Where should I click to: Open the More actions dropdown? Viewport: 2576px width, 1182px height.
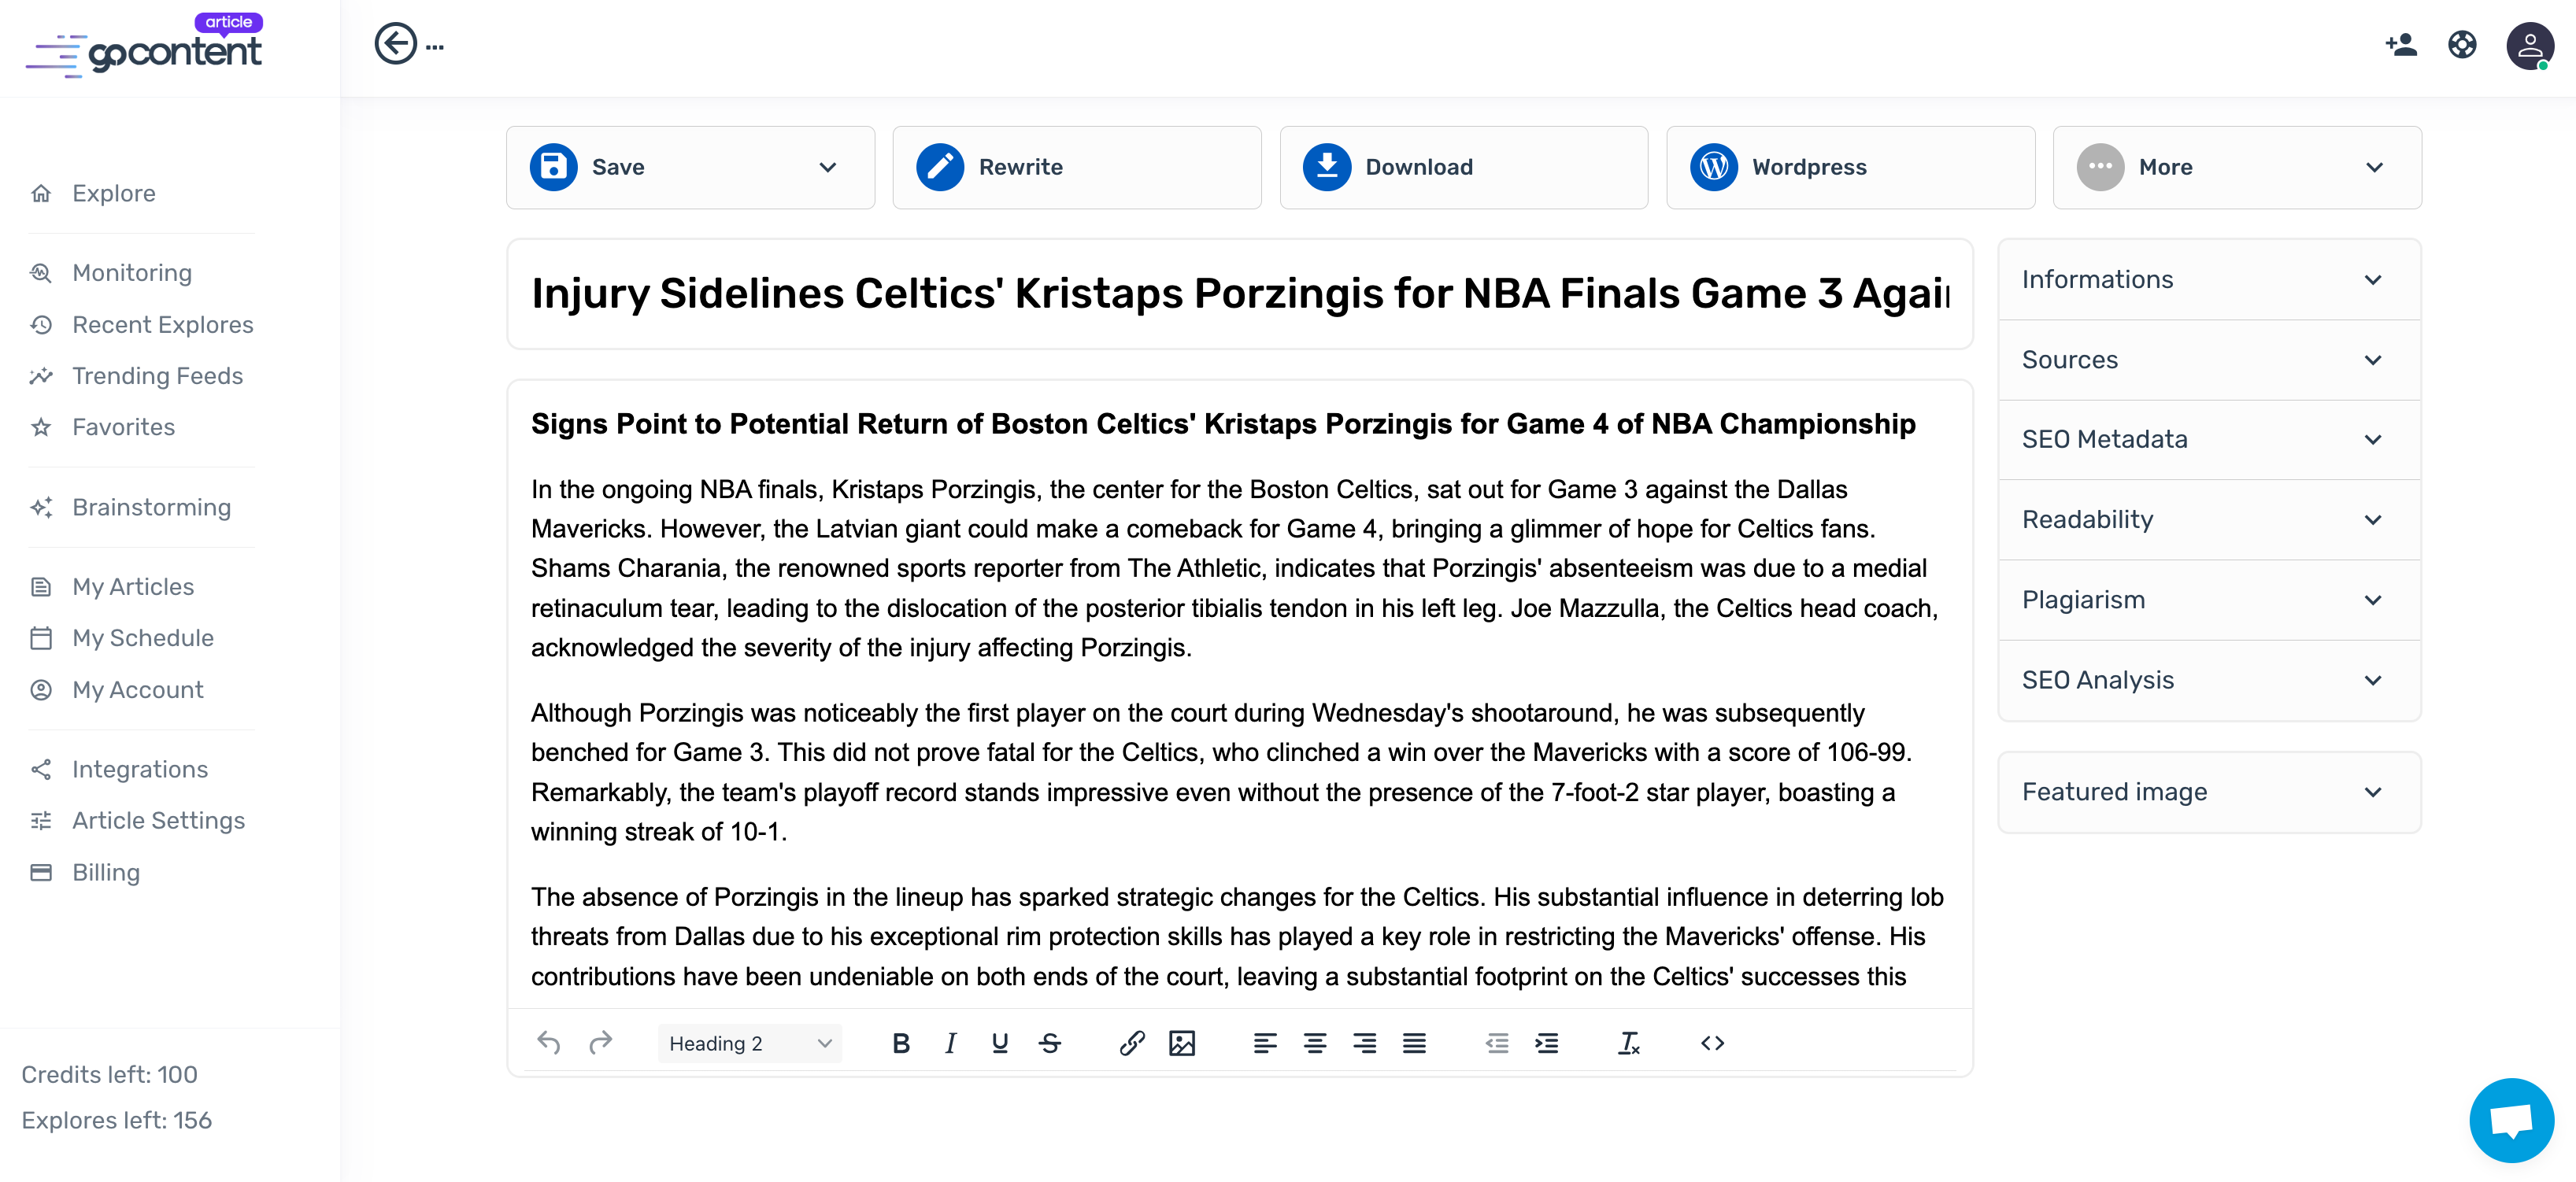coord(2236,168)
